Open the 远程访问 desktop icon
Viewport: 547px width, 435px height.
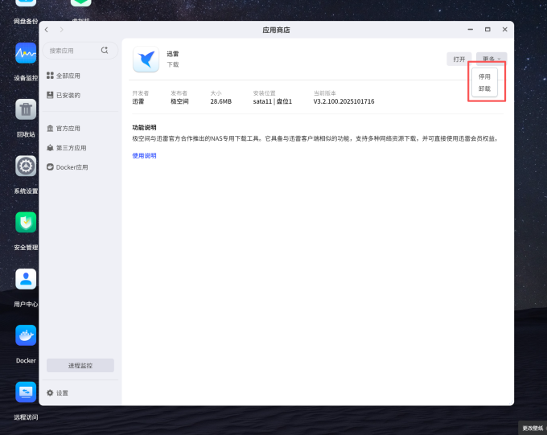(26, 392)
